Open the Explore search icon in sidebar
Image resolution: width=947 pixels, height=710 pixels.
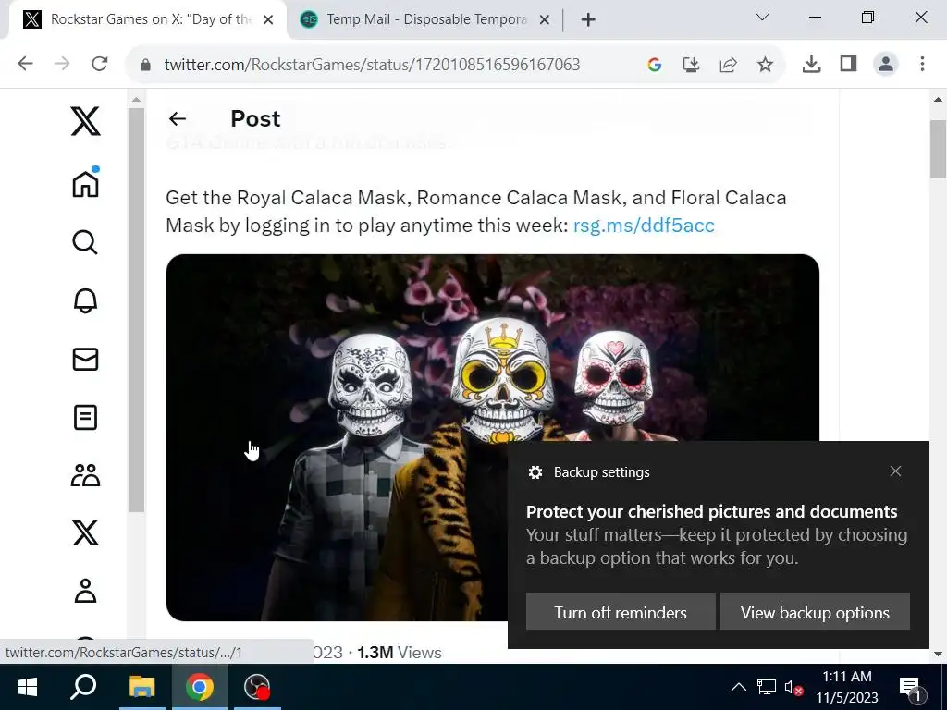[85, 242]
